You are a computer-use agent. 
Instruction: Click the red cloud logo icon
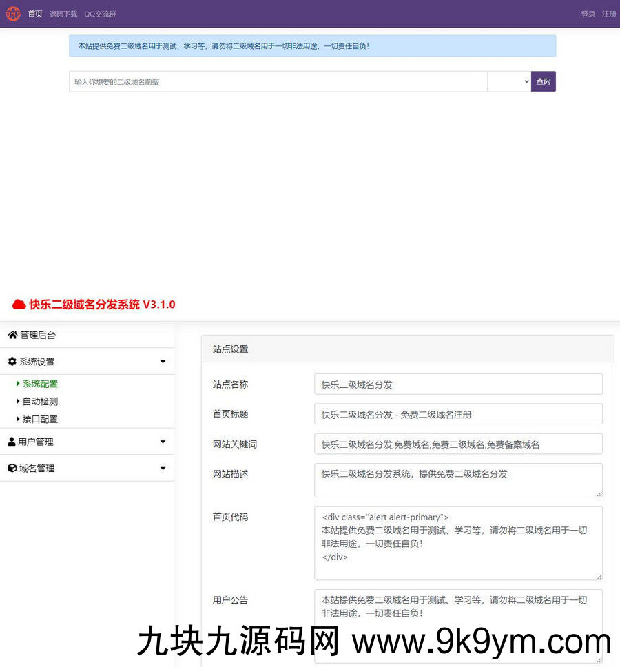[x=19, y=304]
